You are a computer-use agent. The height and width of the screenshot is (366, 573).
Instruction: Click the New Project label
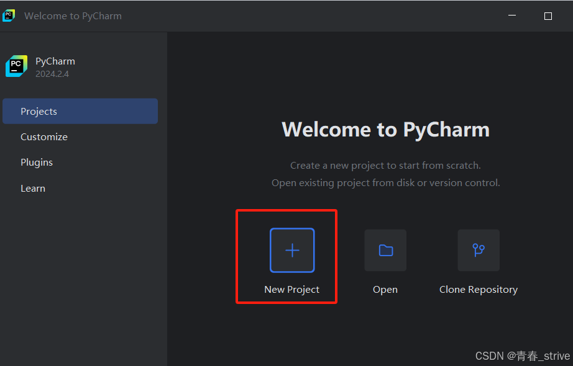(291, 290)
